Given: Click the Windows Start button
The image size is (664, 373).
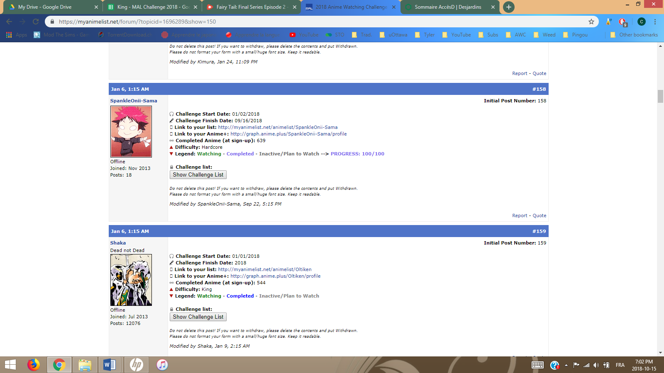Looking at the screenshot, I should [10, 365].
